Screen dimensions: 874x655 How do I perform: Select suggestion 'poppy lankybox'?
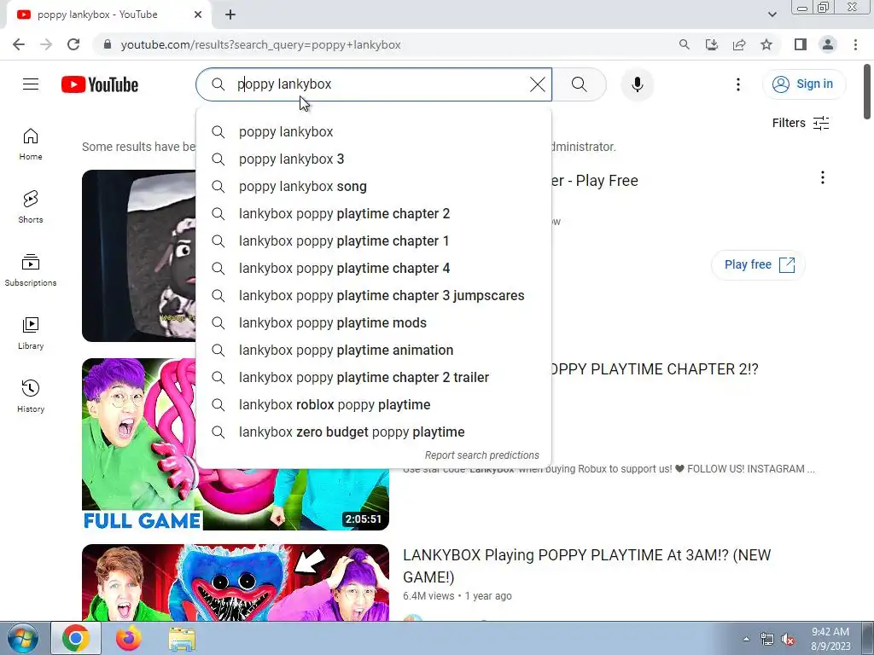pos(374,132)
